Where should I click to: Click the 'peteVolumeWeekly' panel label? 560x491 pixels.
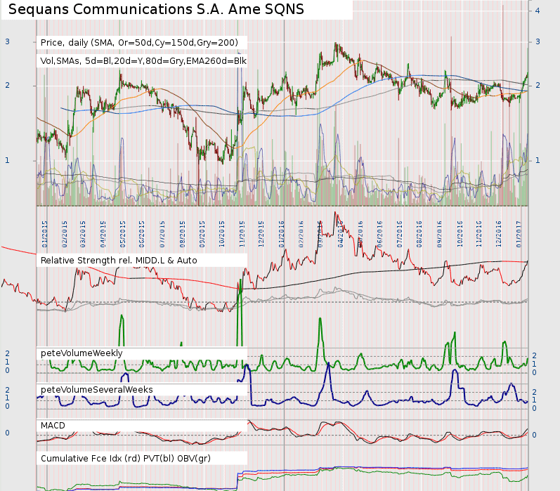click(82, 353)
